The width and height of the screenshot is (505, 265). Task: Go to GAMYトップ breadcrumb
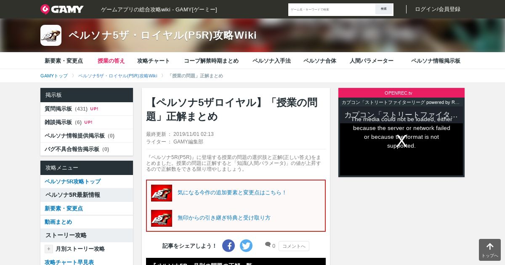54,76
